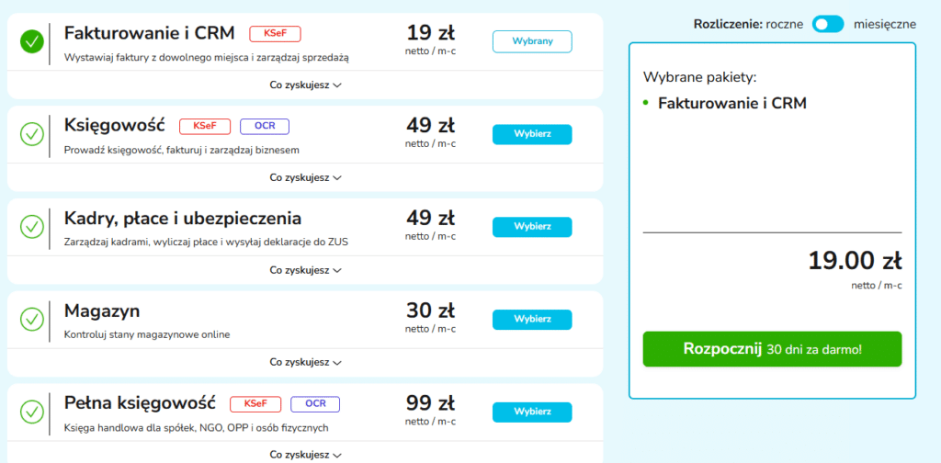The height and width of the screenshot is (463, 941).
Task: Expand 'Co zyskujesz' under Magazyn
Action: coord(305,362)
